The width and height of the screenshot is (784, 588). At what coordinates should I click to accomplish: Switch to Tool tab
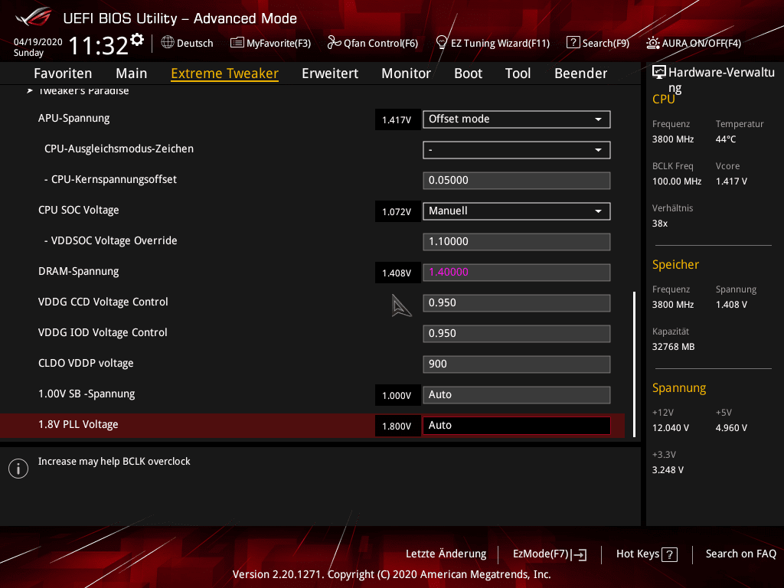click(x=518, y=73)
